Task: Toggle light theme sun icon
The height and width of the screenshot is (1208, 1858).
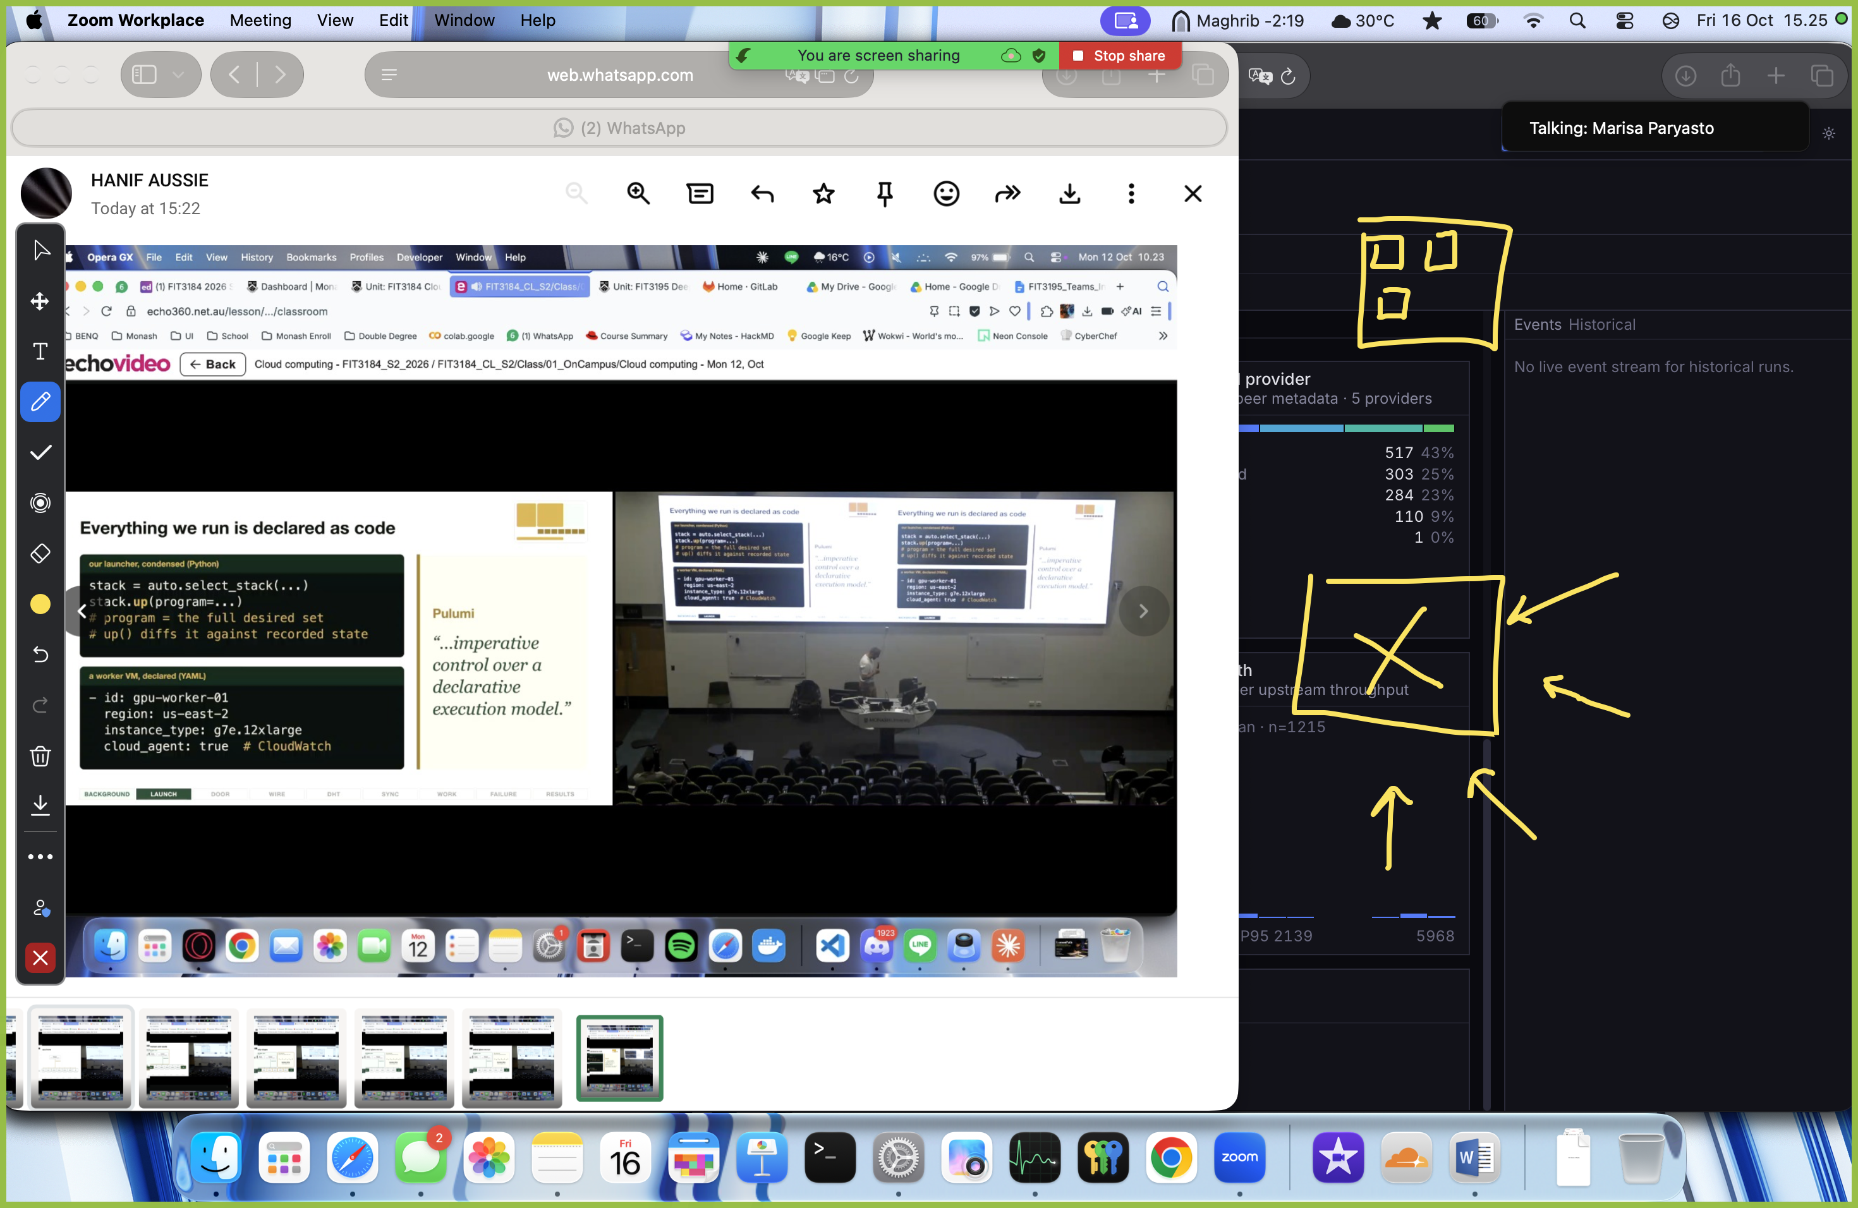Action: pos(1828,133)
